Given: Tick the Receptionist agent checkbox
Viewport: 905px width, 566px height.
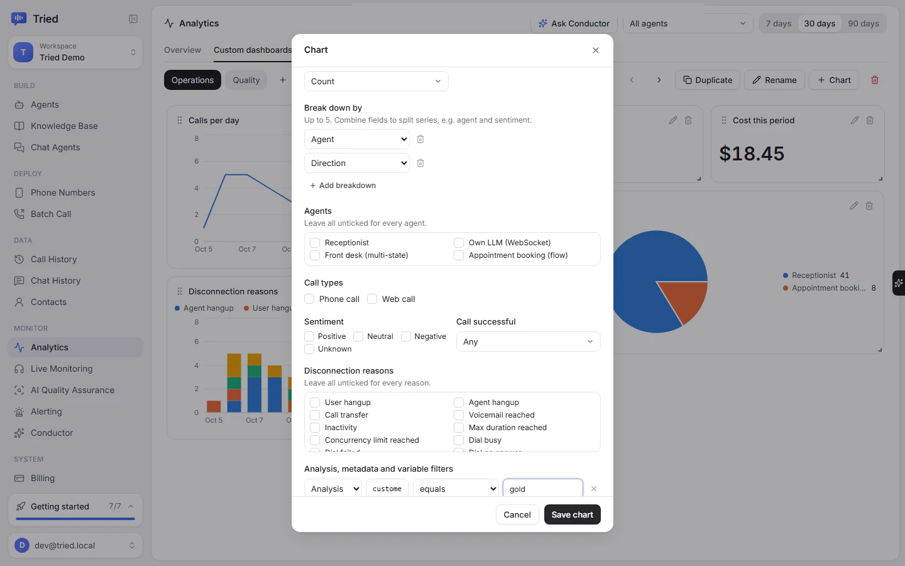Looking at the screenshot, I should pos(315,243).
